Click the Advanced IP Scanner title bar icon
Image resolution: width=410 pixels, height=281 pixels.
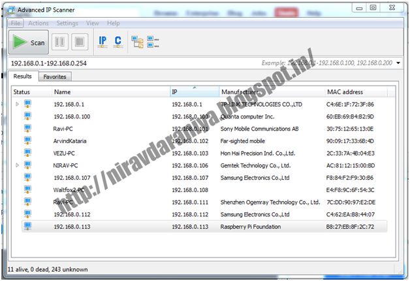[x=11, y=10]
